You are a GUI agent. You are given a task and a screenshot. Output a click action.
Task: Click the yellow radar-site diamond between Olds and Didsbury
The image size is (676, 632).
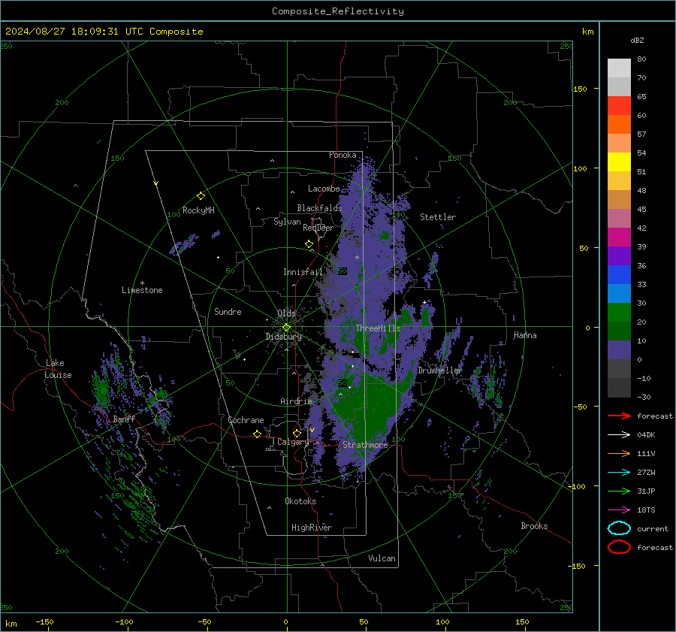click(x=286, y=328)
